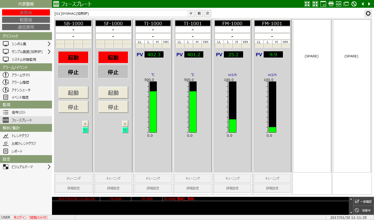Open アラームサマリ from the sidebar

coord(21,75)
